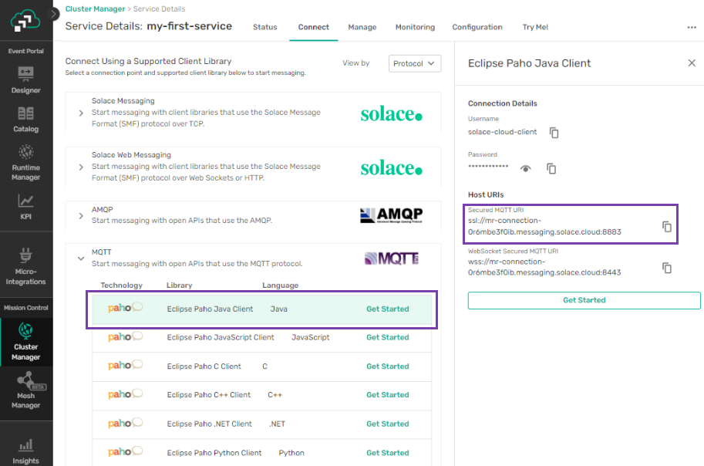Copy the Secured MQTT URI
704x466 pixels.
(667, 226)
